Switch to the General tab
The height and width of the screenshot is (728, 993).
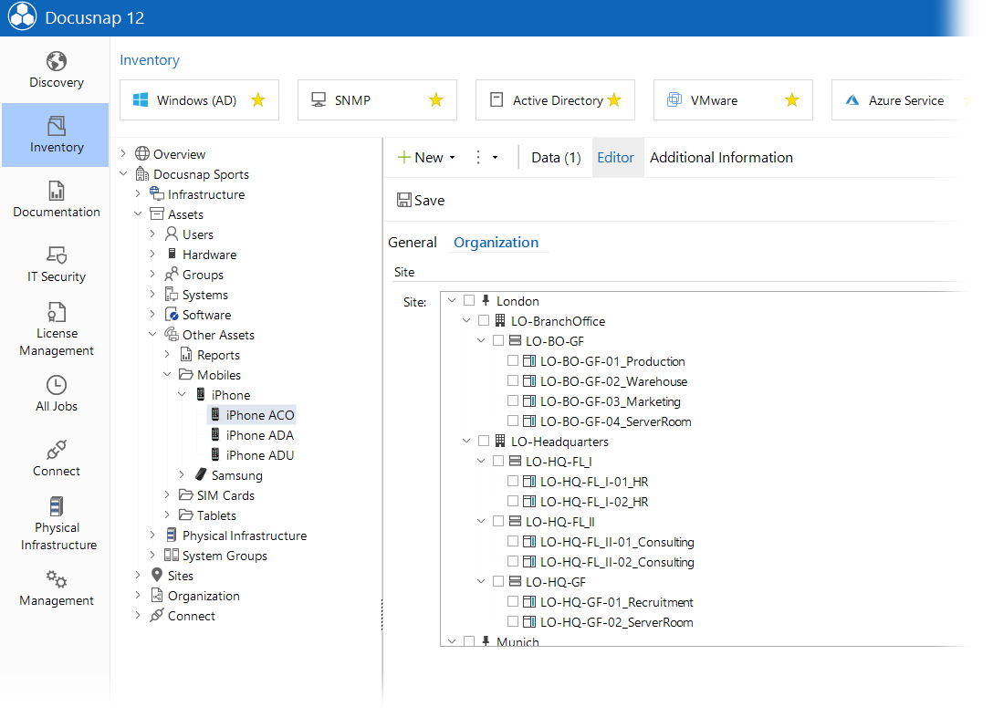coord(413,243)
